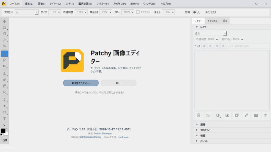The image size is (271, 152).
Task: Click the add layer mask icon
Action: (x=227, y=115)
